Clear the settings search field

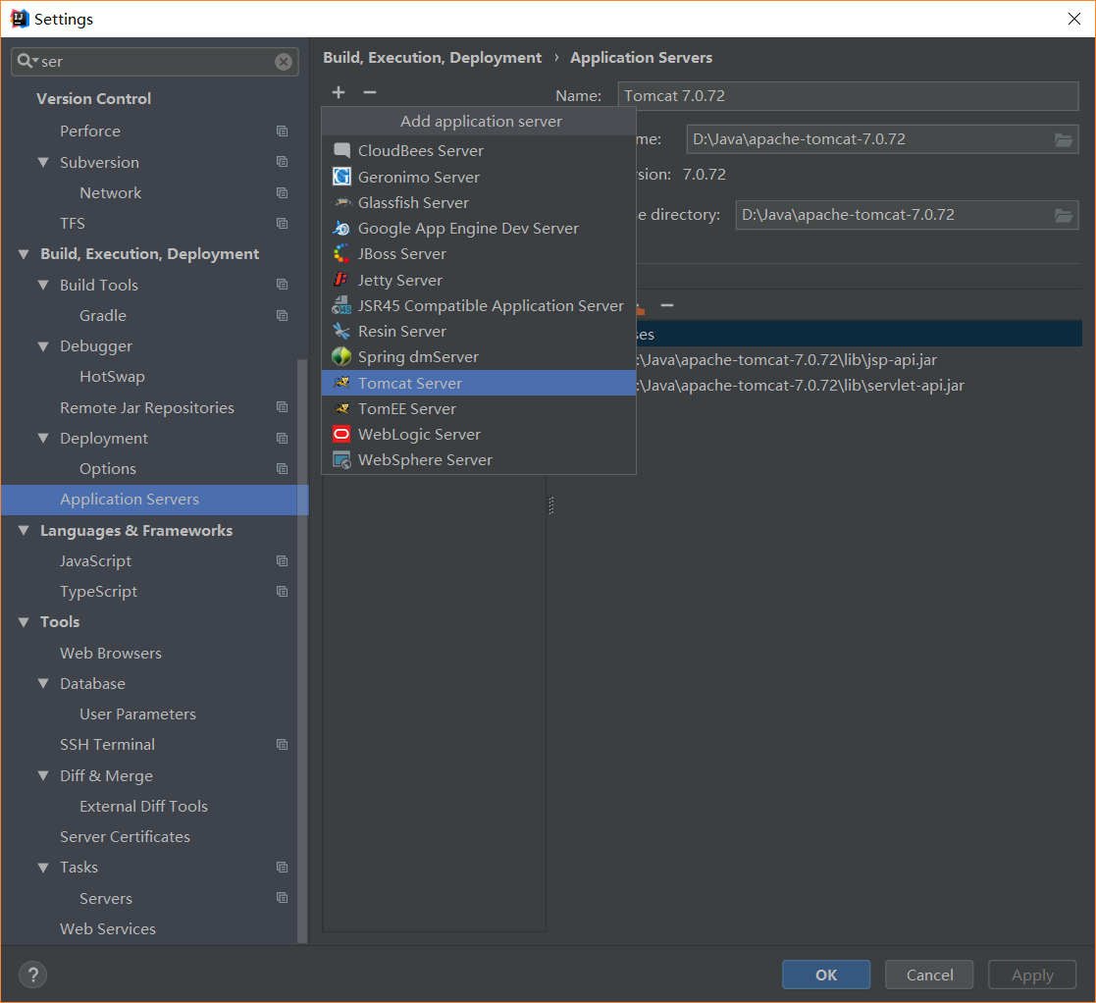284,62
